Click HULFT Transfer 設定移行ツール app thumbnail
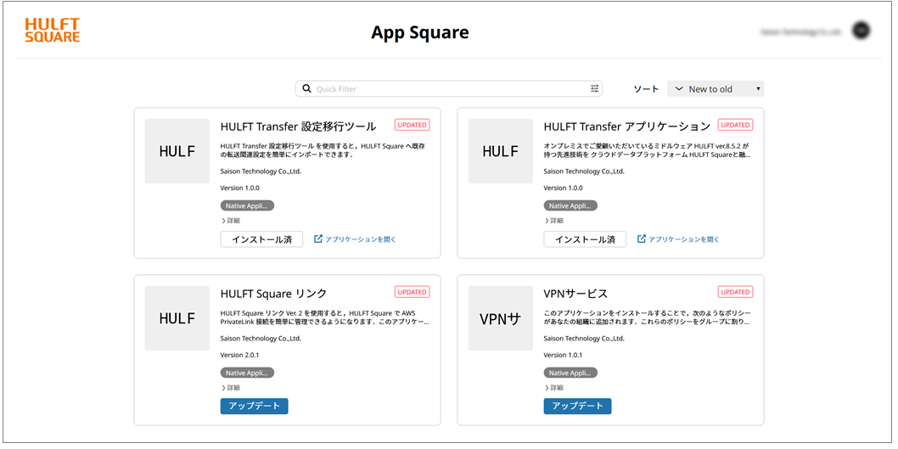Image resolution: width=898 pixels, height=449 pixels. [x=177, y=151]
